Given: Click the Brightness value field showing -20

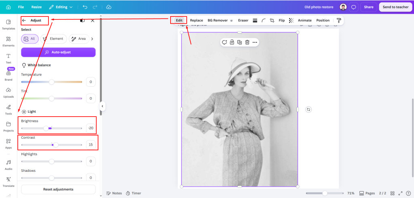Looking at the screenshot, I should [91, 128].
